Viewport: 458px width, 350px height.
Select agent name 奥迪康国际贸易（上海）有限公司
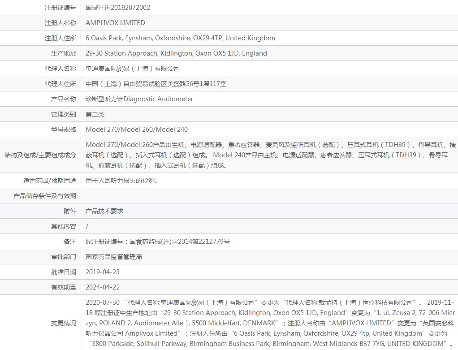coord(133,69)
